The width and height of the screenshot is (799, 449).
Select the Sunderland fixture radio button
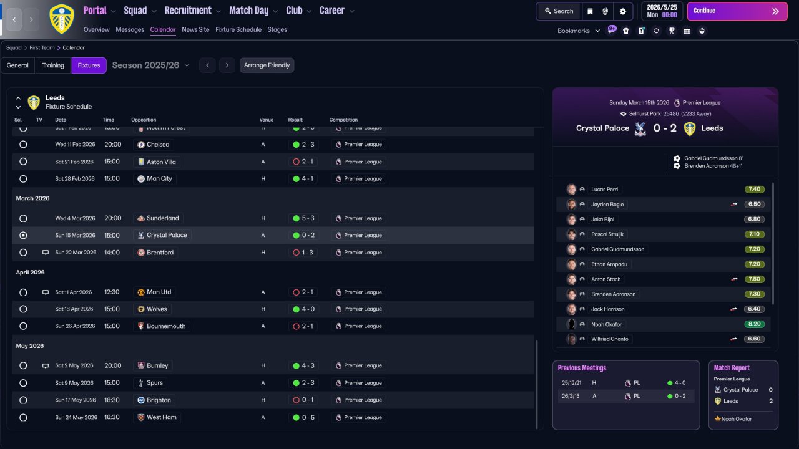[23, 218]
